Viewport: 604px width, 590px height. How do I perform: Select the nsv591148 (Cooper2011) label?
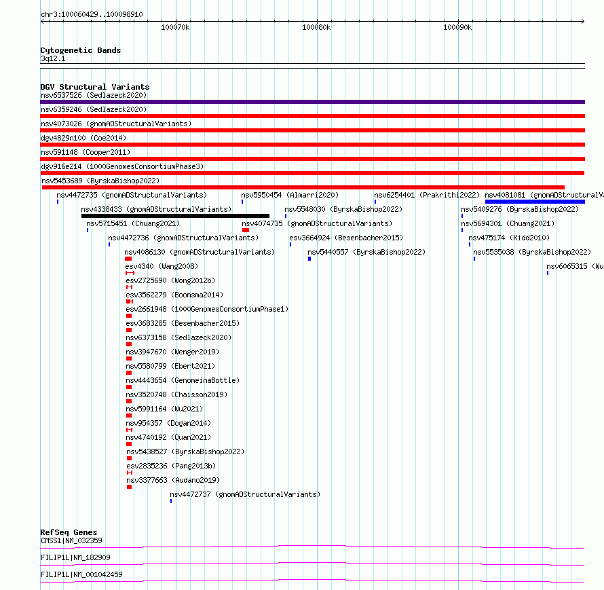point(86,152)
